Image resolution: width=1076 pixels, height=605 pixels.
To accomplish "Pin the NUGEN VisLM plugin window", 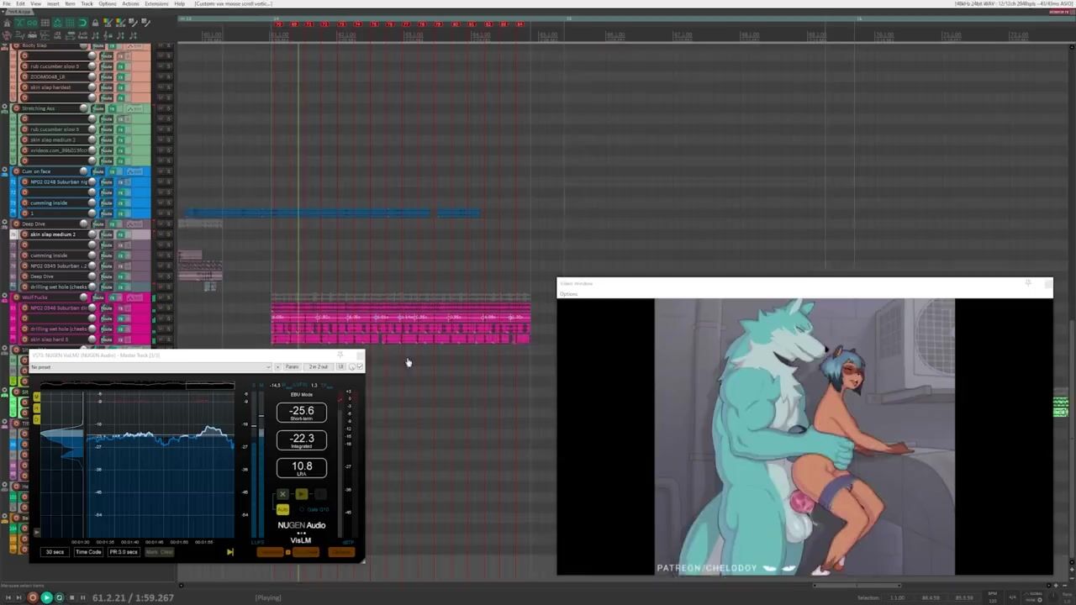I will pyautogui.click(x=340, y=355).
